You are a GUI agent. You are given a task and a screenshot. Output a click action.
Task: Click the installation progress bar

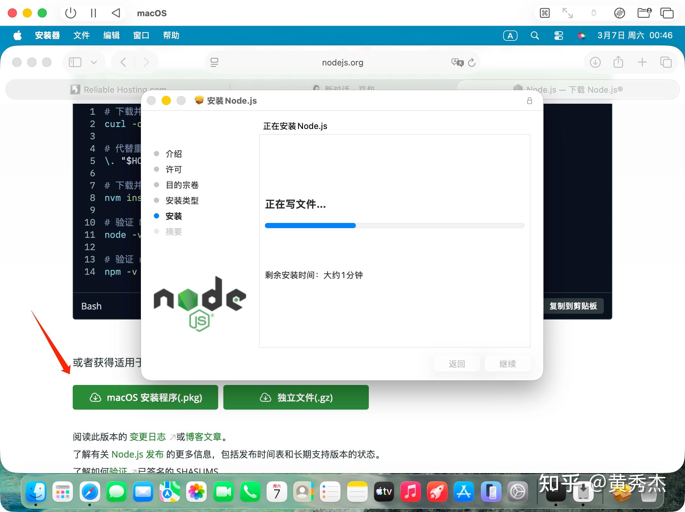click(x=394, y=226)
